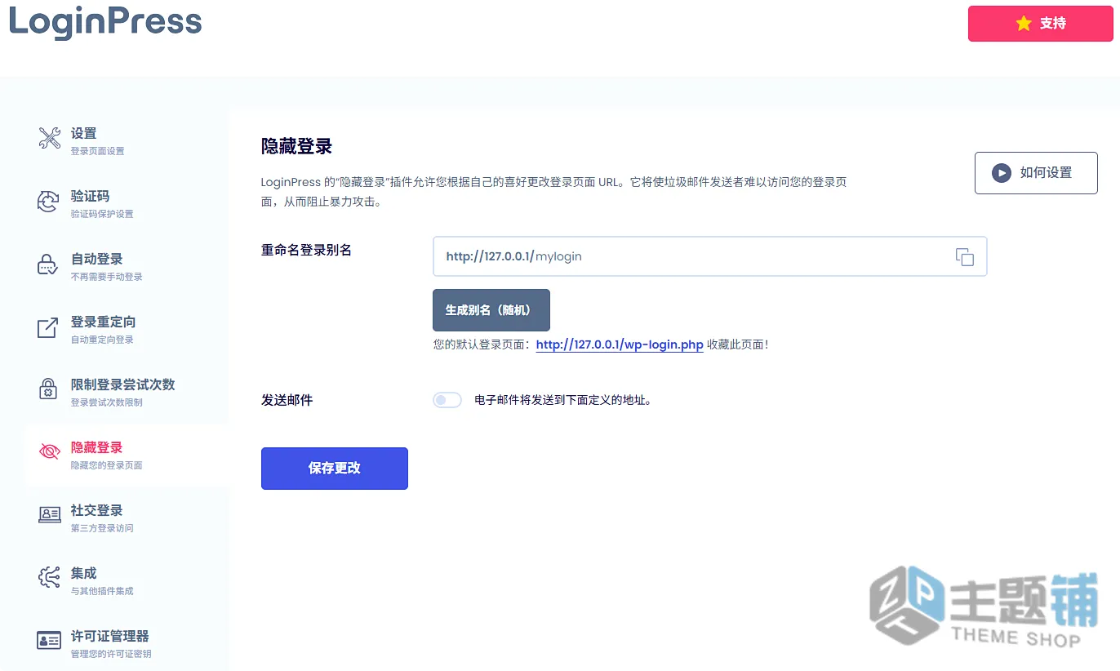Click the 发送邮件 label
This screenshot has width=1120, height=671.
tap(287, 400)
